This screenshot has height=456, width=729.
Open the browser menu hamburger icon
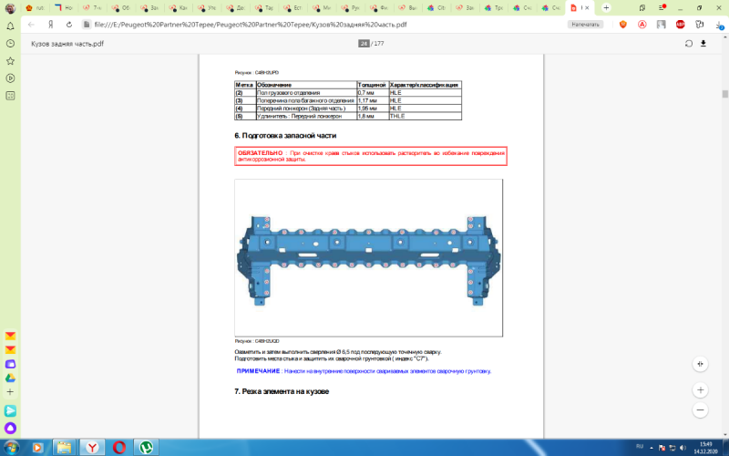[661, 7]
